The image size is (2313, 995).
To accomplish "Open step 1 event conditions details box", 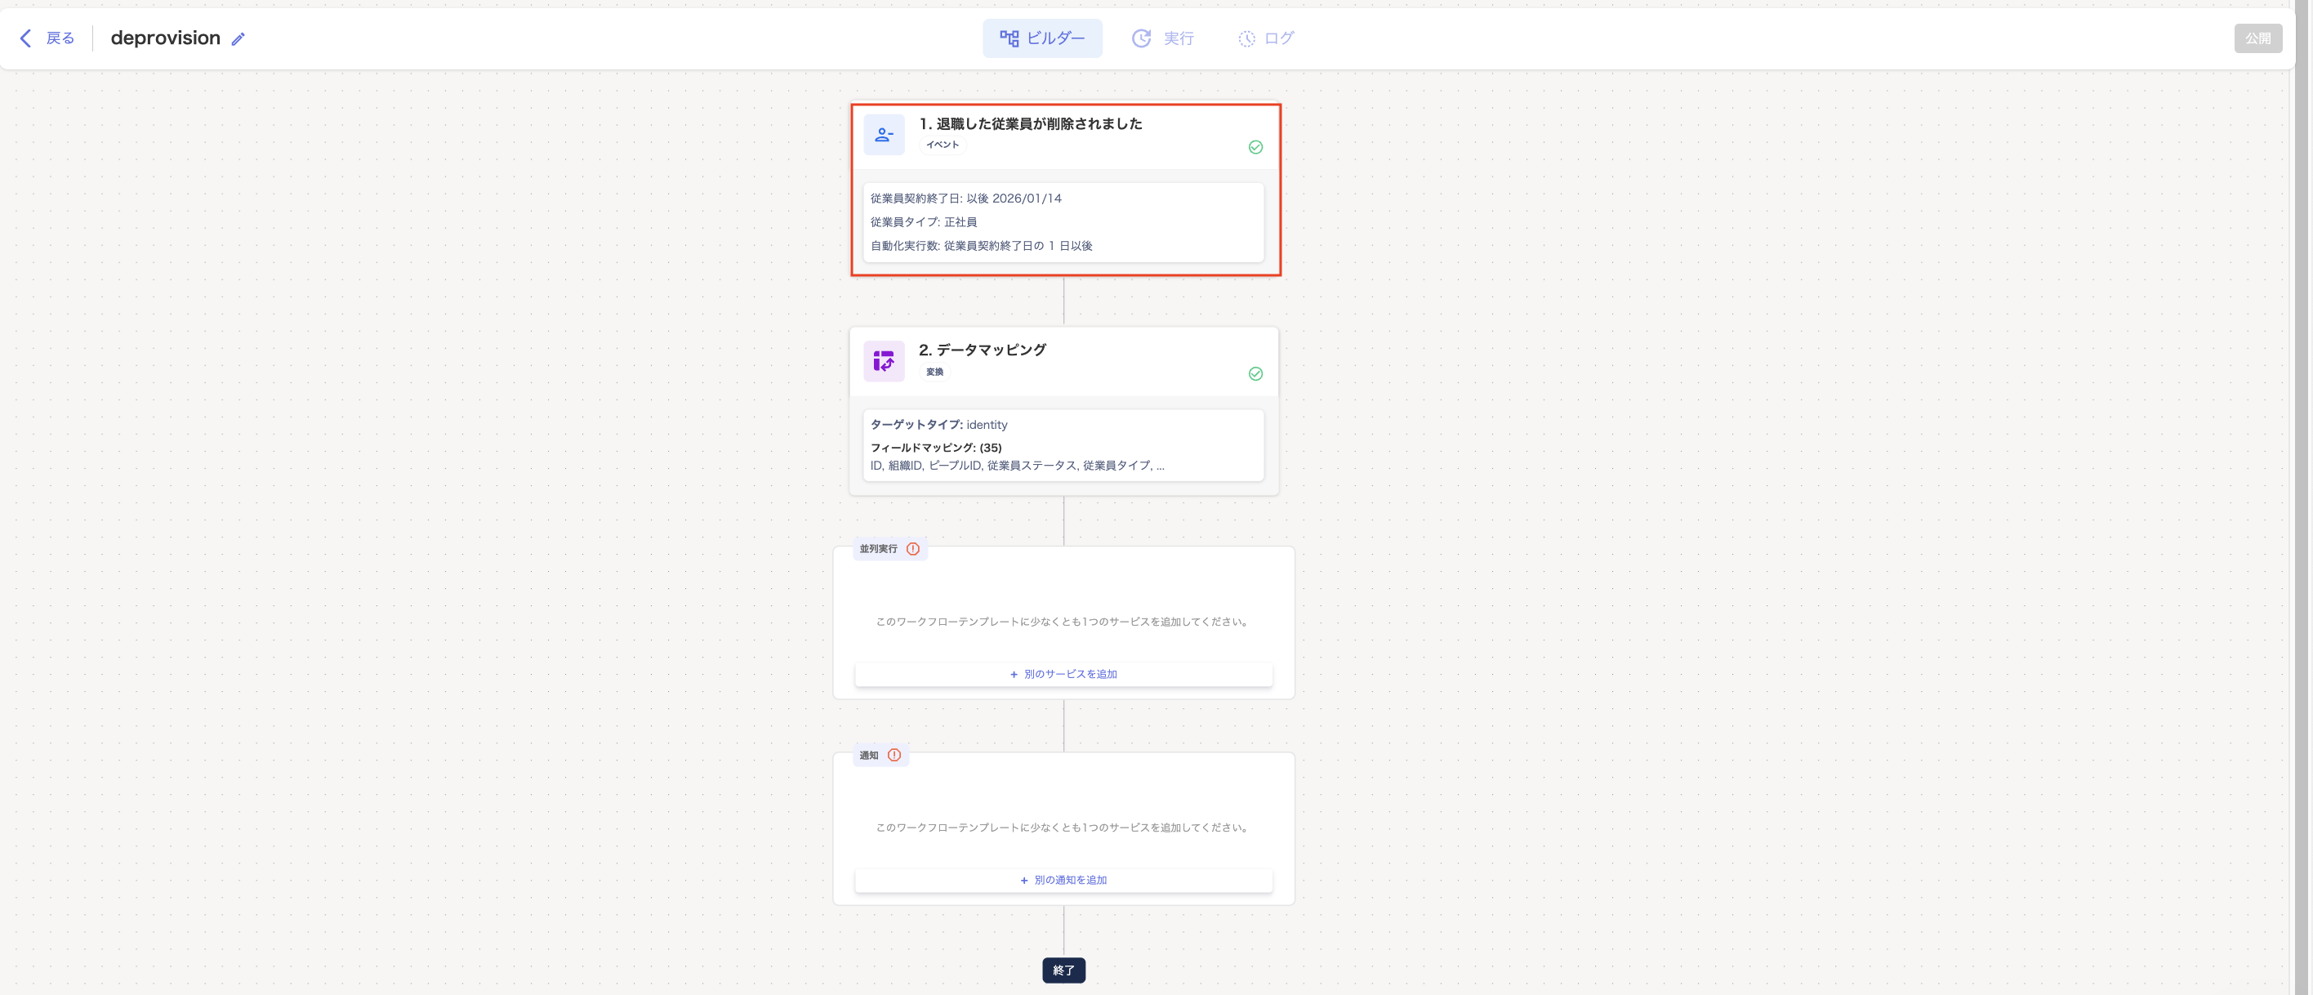I will (1063, 222).
